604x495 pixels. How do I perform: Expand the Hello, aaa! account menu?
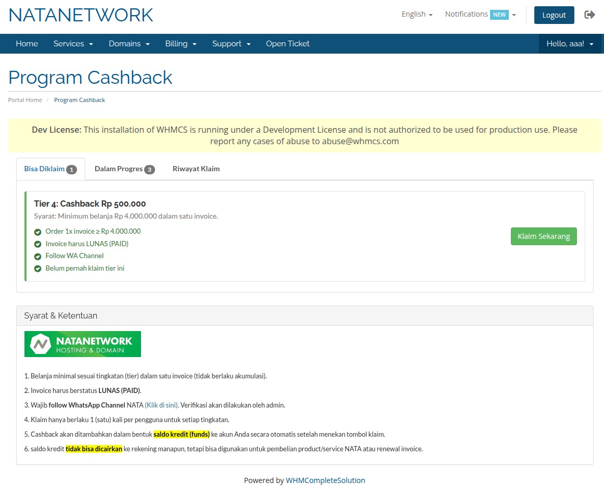tap(570, 44)
